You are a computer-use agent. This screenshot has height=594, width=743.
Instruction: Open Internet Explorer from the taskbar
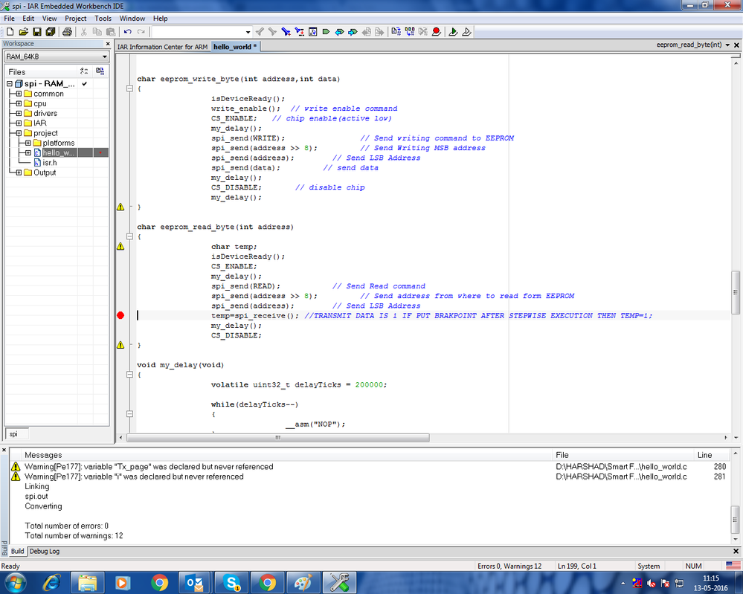click(51, 583)
